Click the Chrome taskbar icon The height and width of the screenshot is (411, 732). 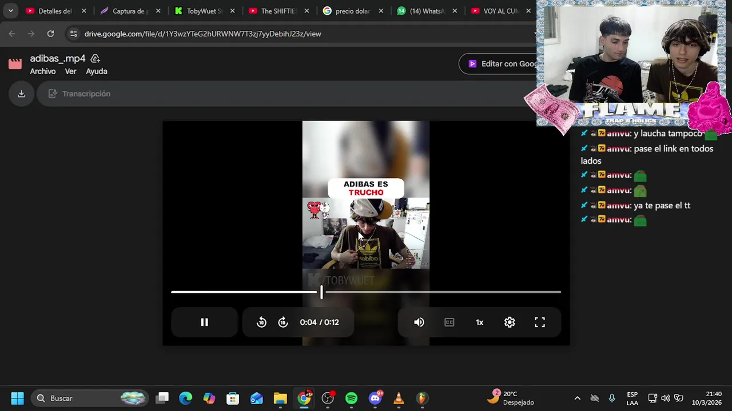pyautogui.click(x=304, y=398)
